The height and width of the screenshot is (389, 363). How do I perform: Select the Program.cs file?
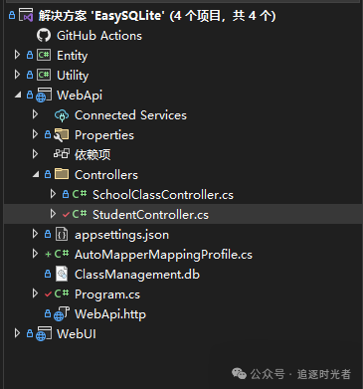(107, 294)
